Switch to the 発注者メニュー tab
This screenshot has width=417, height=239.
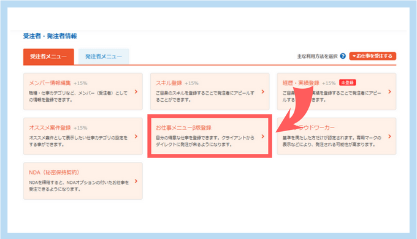(x=104, y=56)
